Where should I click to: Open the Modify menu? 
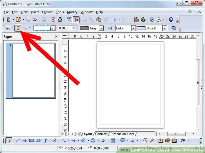[72, 12]
